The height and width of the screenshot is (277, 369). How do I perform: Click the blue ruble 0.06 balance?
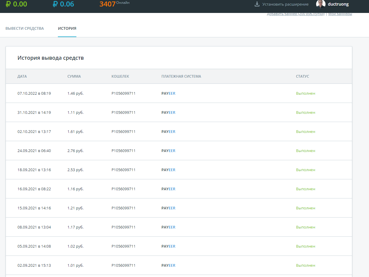(x=63, y=4)
